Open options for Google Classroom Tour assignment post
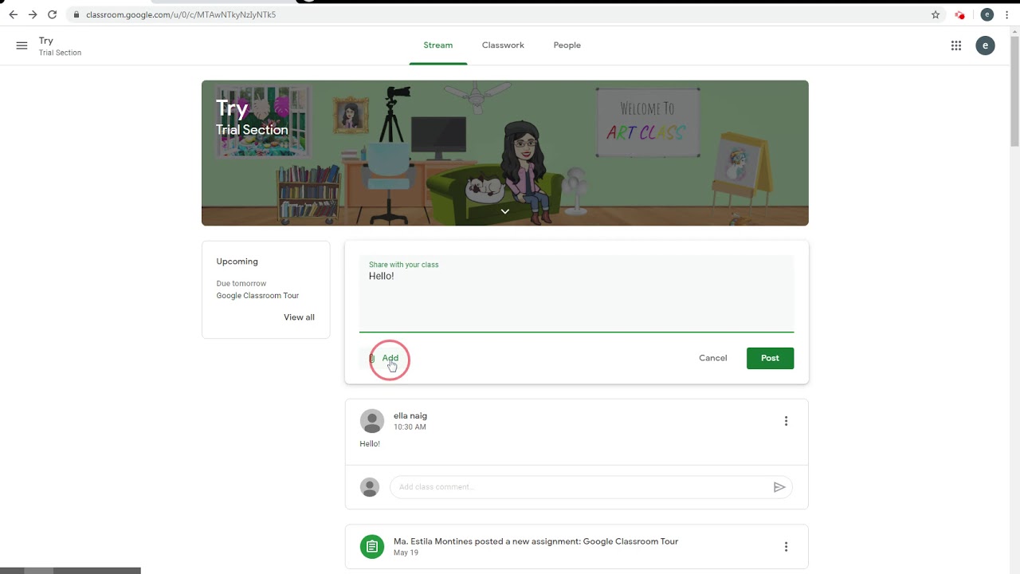 tap(786, 546)
